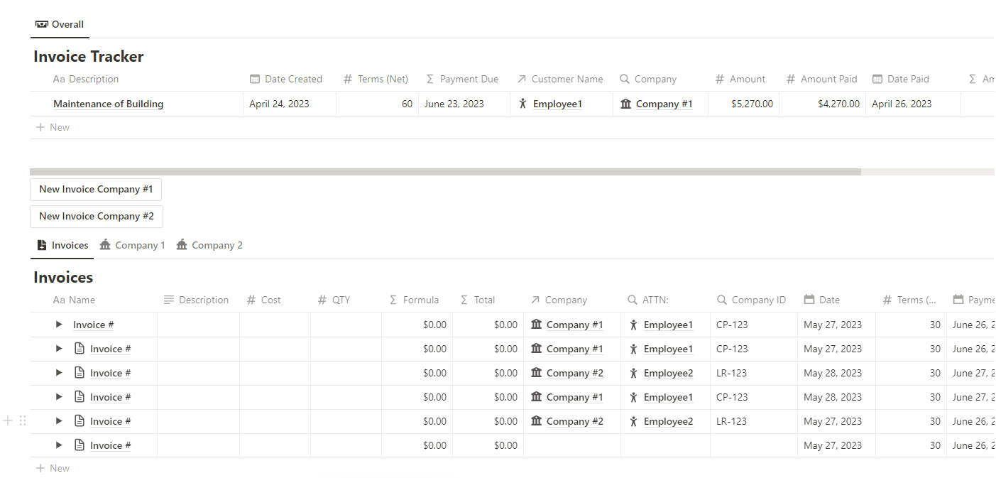Screen dimensions: 996x478
Task: Open the Amount Paid column header menu
Action: click(x=822, y=79)
